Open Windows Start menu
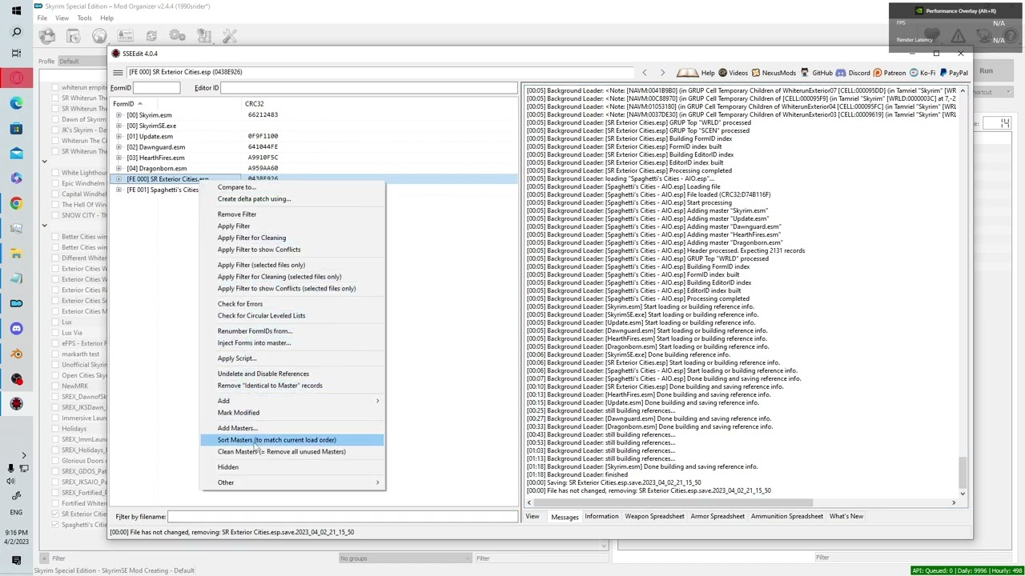 point(16,11)
